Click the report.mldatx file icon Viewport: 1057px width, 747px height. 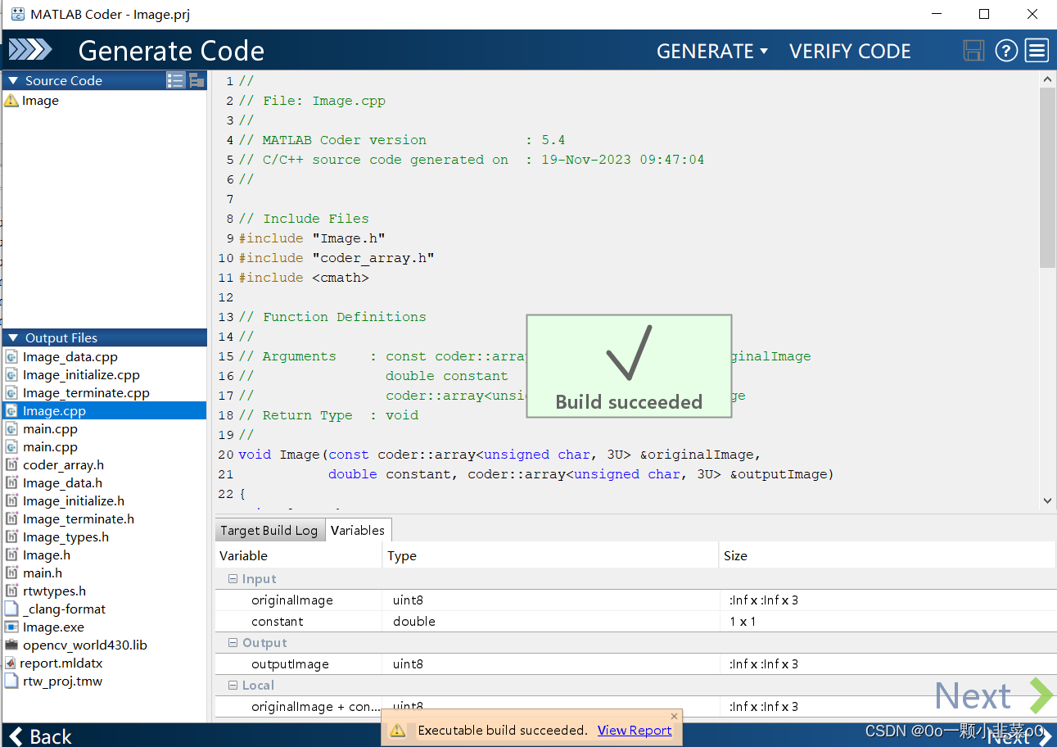click(11, 663)
